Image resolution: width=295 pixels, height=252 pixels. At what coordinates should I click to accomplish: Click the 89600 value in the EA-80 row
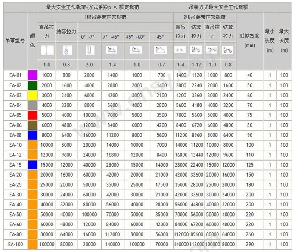point(197,234)
